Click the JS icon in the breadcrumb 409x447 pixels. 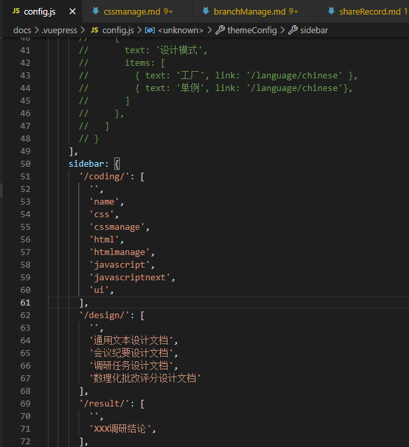coord(94,30)
